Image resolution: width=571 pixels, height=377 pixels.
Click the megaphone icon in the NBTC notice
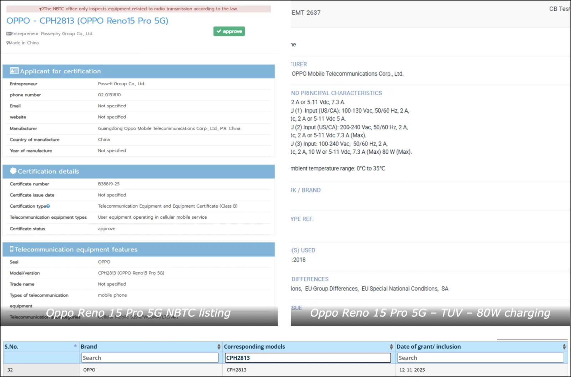coord(41,9)
